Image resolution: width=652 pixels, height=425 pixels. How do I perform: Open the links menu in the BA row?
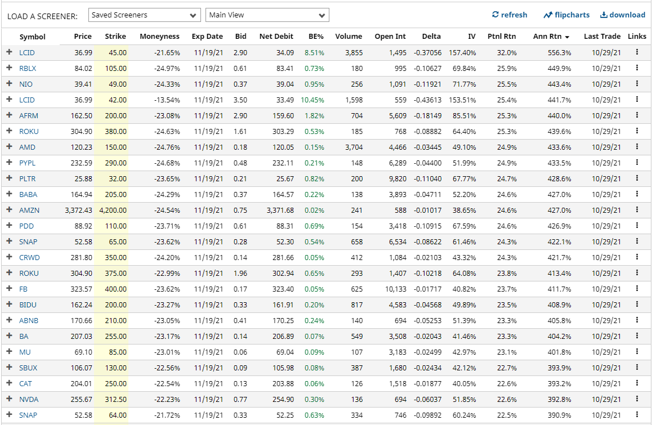pos(637,336)
